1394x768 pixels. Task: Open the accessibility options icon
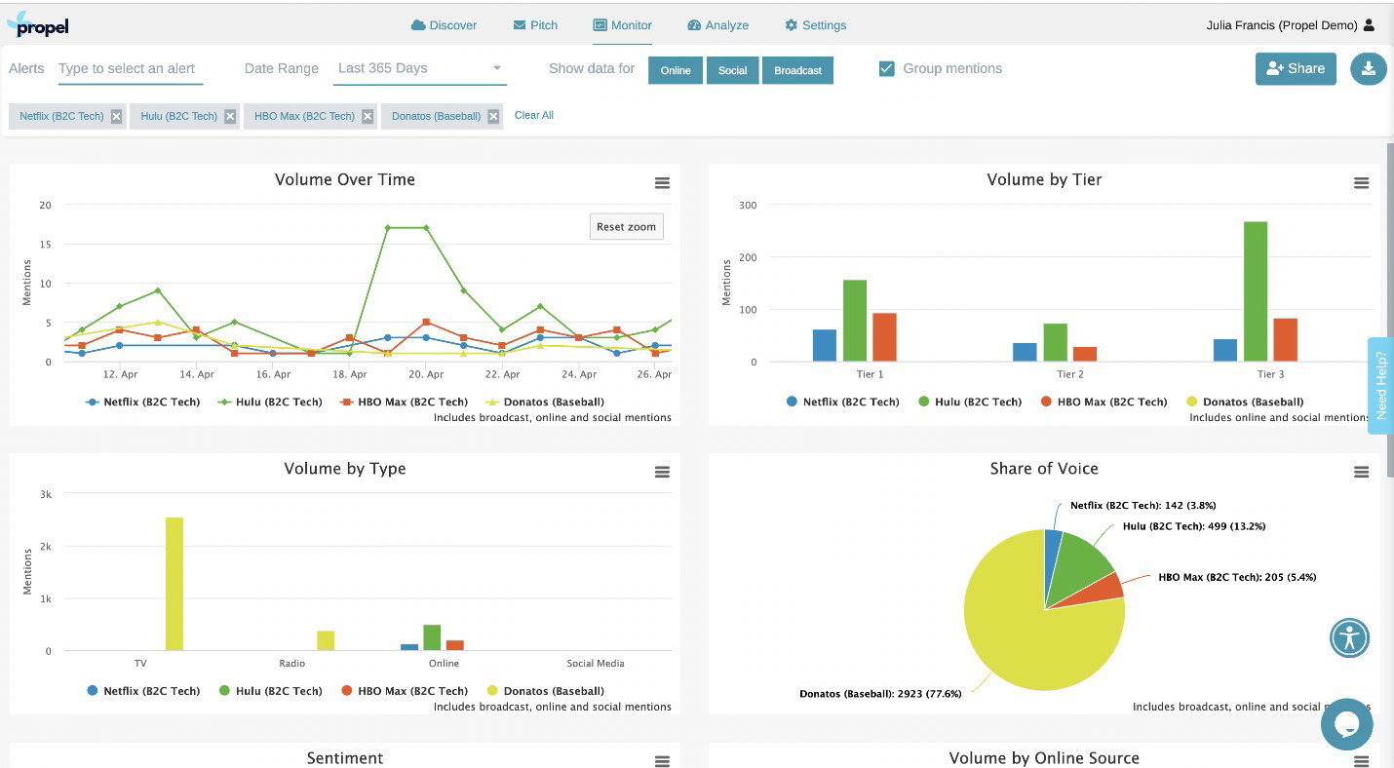coord(1350,638)
